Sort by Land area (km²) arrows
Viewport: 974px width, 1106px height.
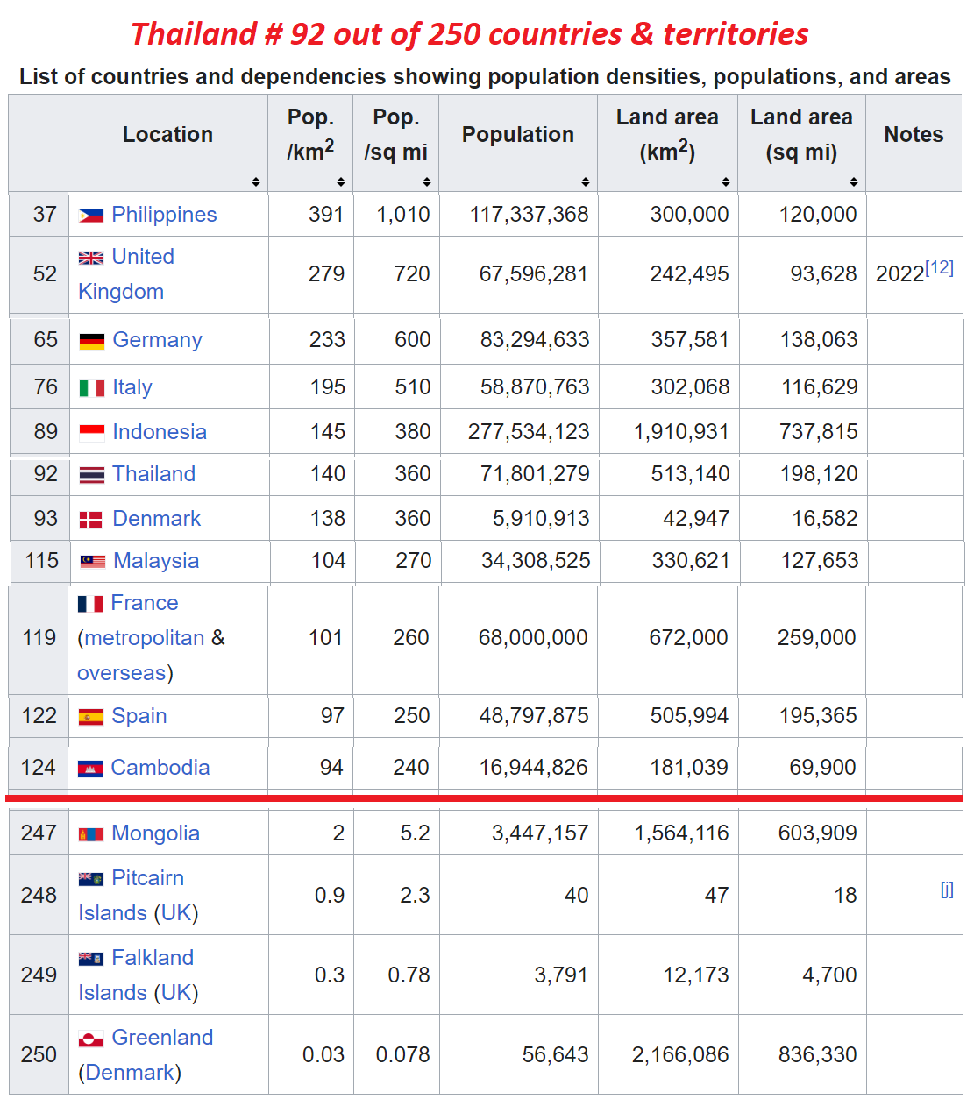[726, 181]
